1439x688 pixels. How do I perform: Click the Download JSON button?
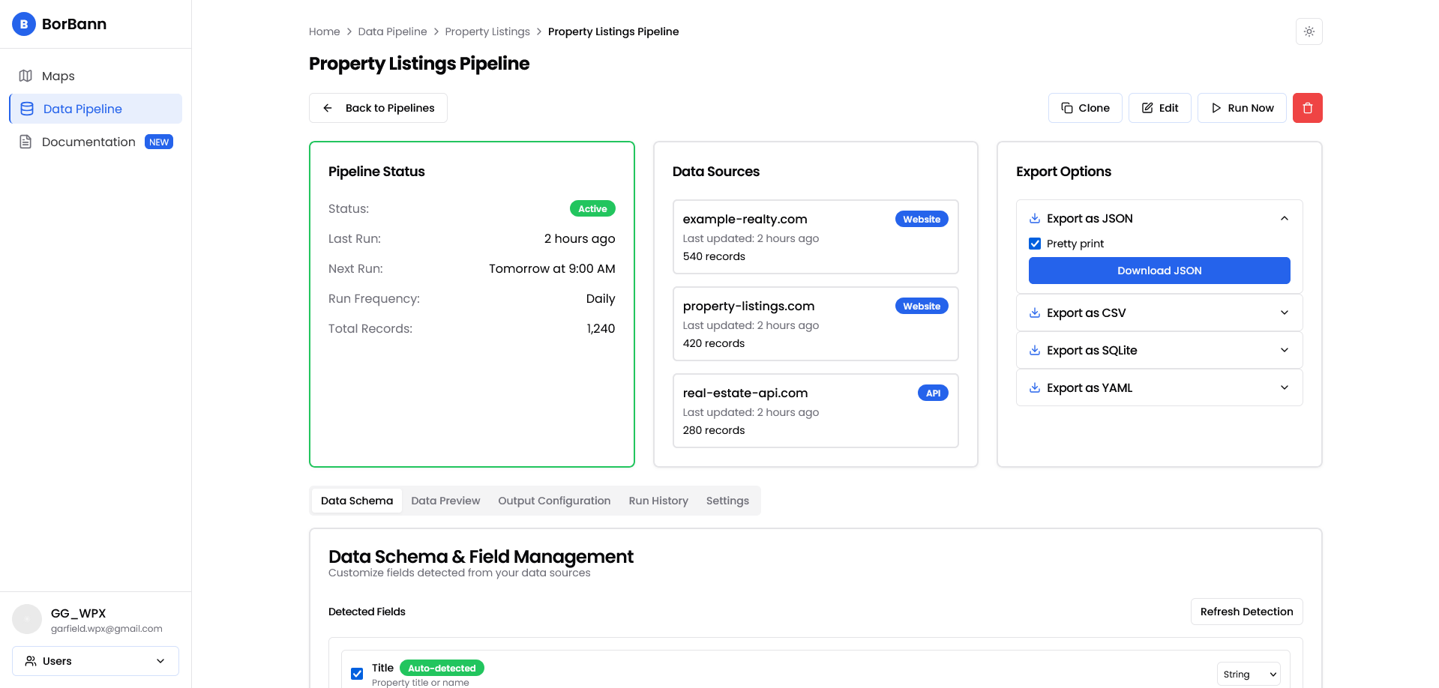(x=1159, y=271)
